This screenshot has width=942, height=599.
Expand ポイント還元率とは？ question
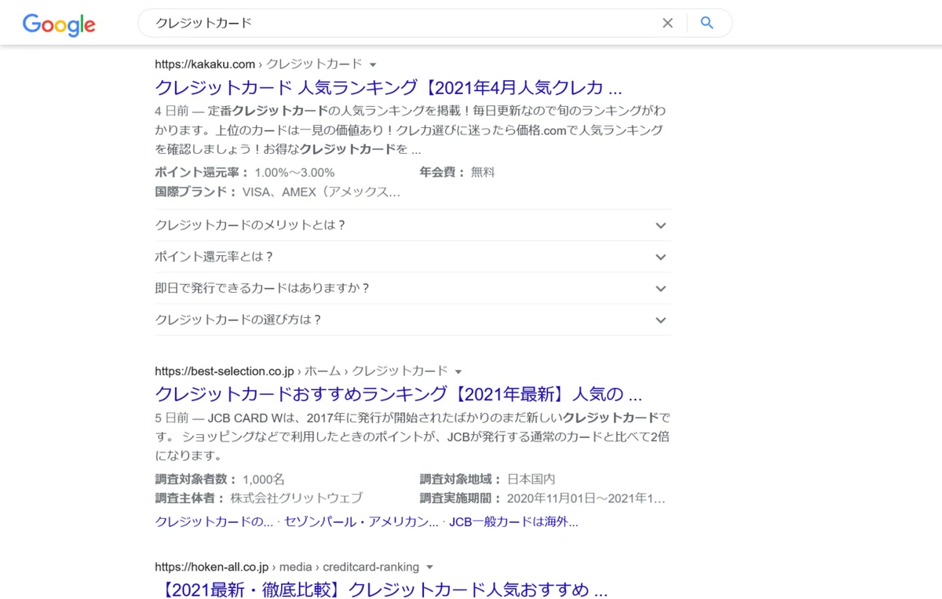[413, 257]
